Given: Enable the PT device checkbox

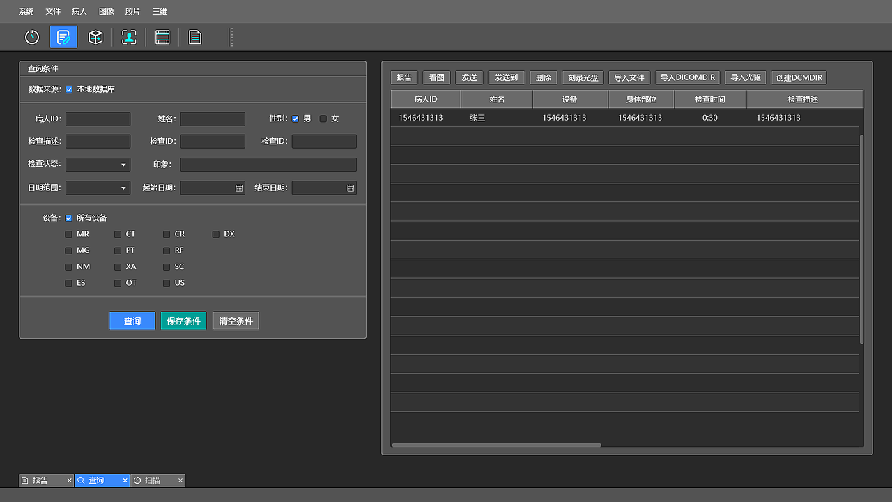Looking at the screenshot, I should tap(118, 250).
